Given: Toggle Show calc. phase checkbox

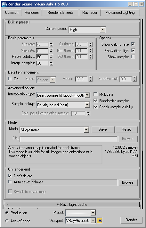Looking at the screenshot, I should (133, 44).
